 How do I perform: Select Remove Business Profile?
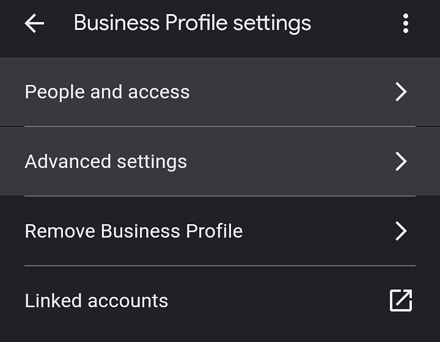tap(220, 231)
